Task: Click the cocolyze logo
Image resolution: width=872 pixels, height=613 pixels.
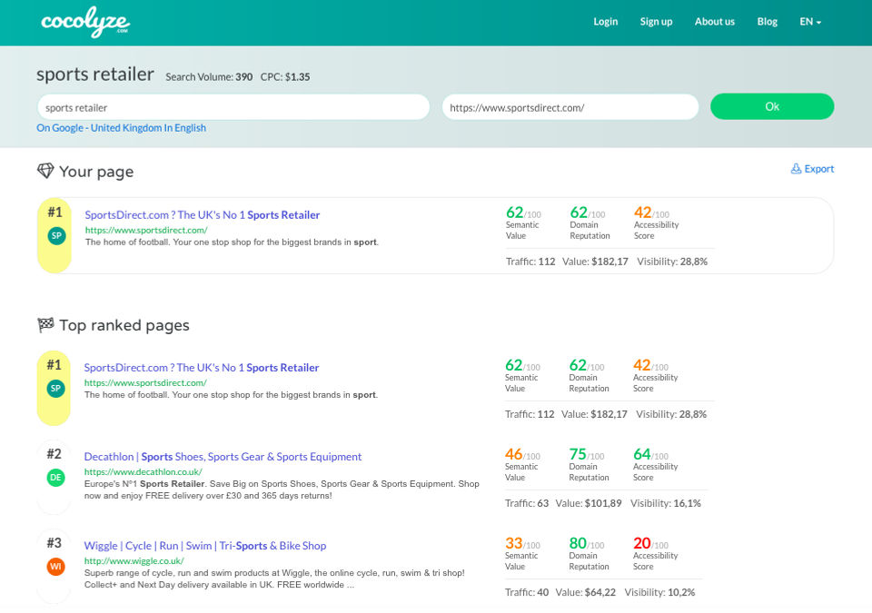Action: (85, 22)
